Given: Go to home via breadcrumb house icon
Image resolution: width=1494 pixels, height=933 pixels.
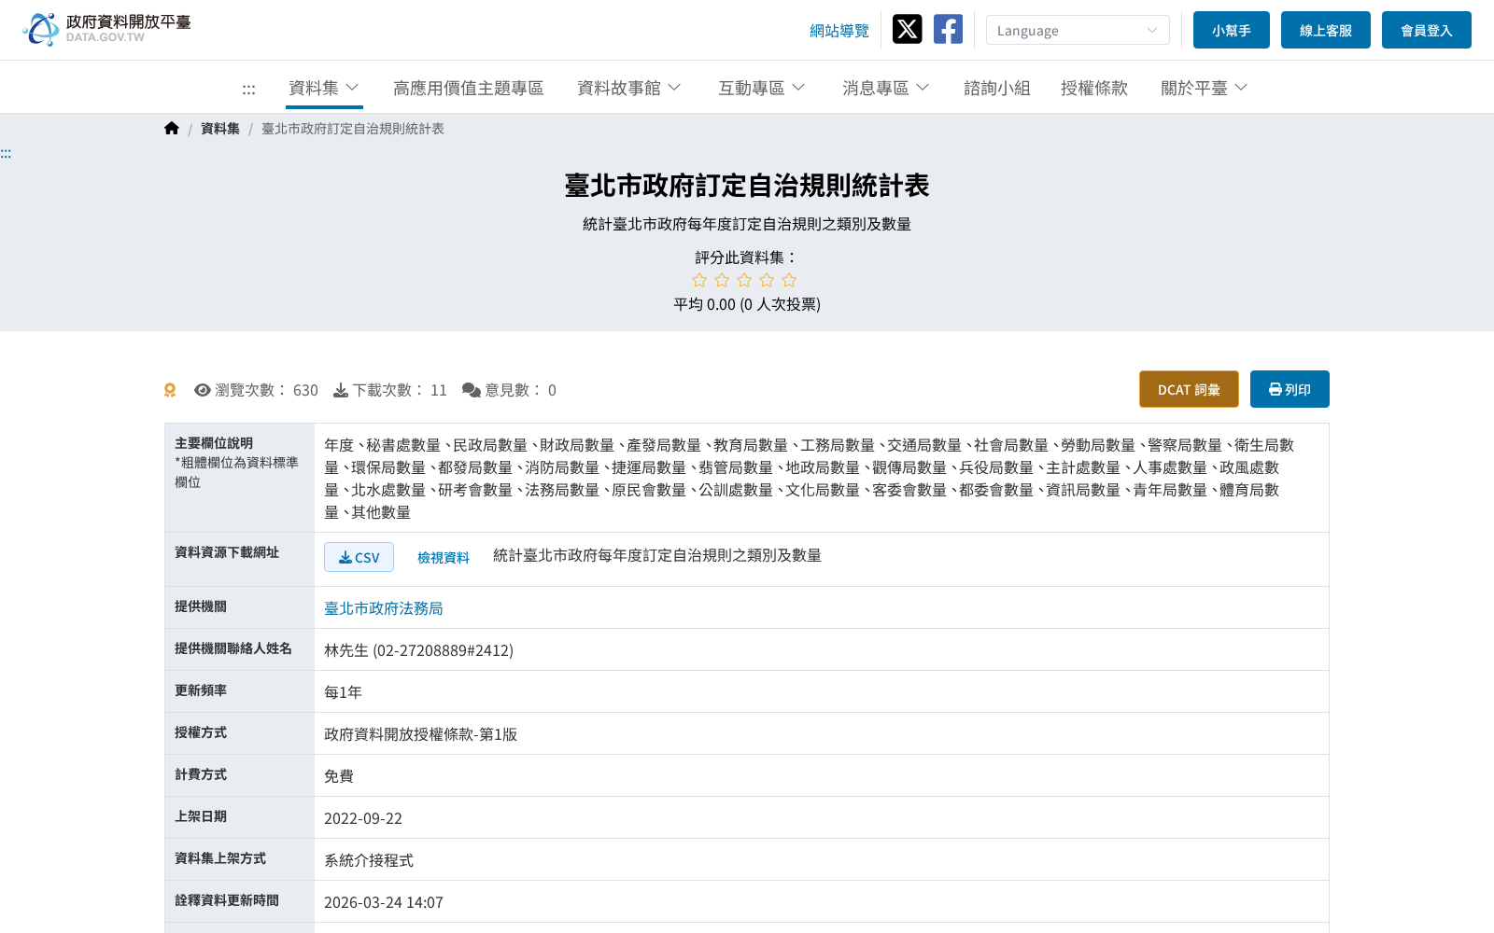Looking at the screenshot, I should [172, 129].
